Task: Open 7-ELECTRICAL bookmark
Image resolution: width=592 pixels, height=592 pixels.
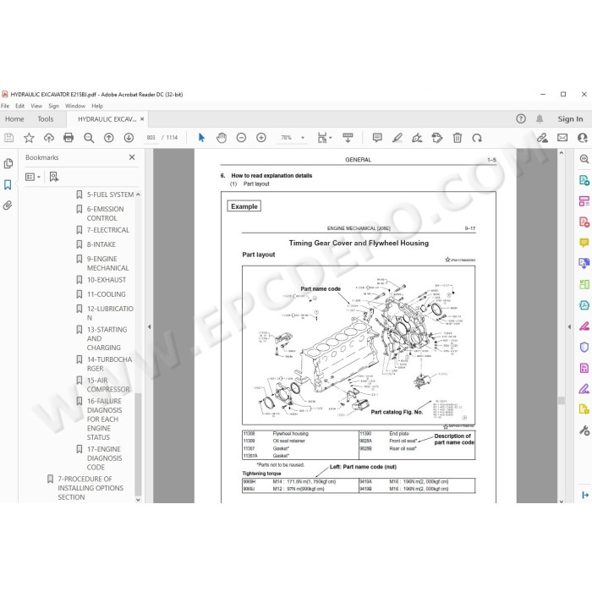Action: coord(108,230)
